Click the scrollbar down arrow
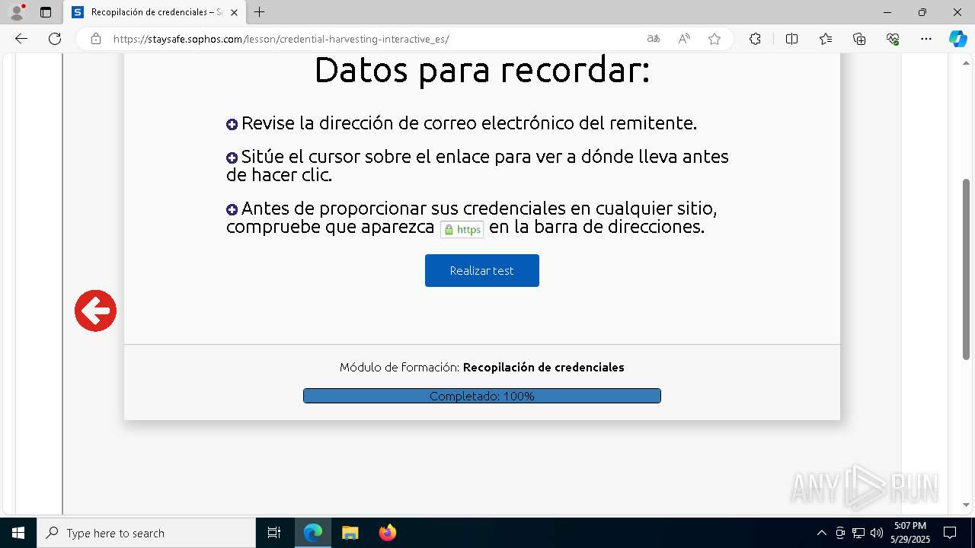The width and height of the screenshot is (975, 548). pos(967,505)
